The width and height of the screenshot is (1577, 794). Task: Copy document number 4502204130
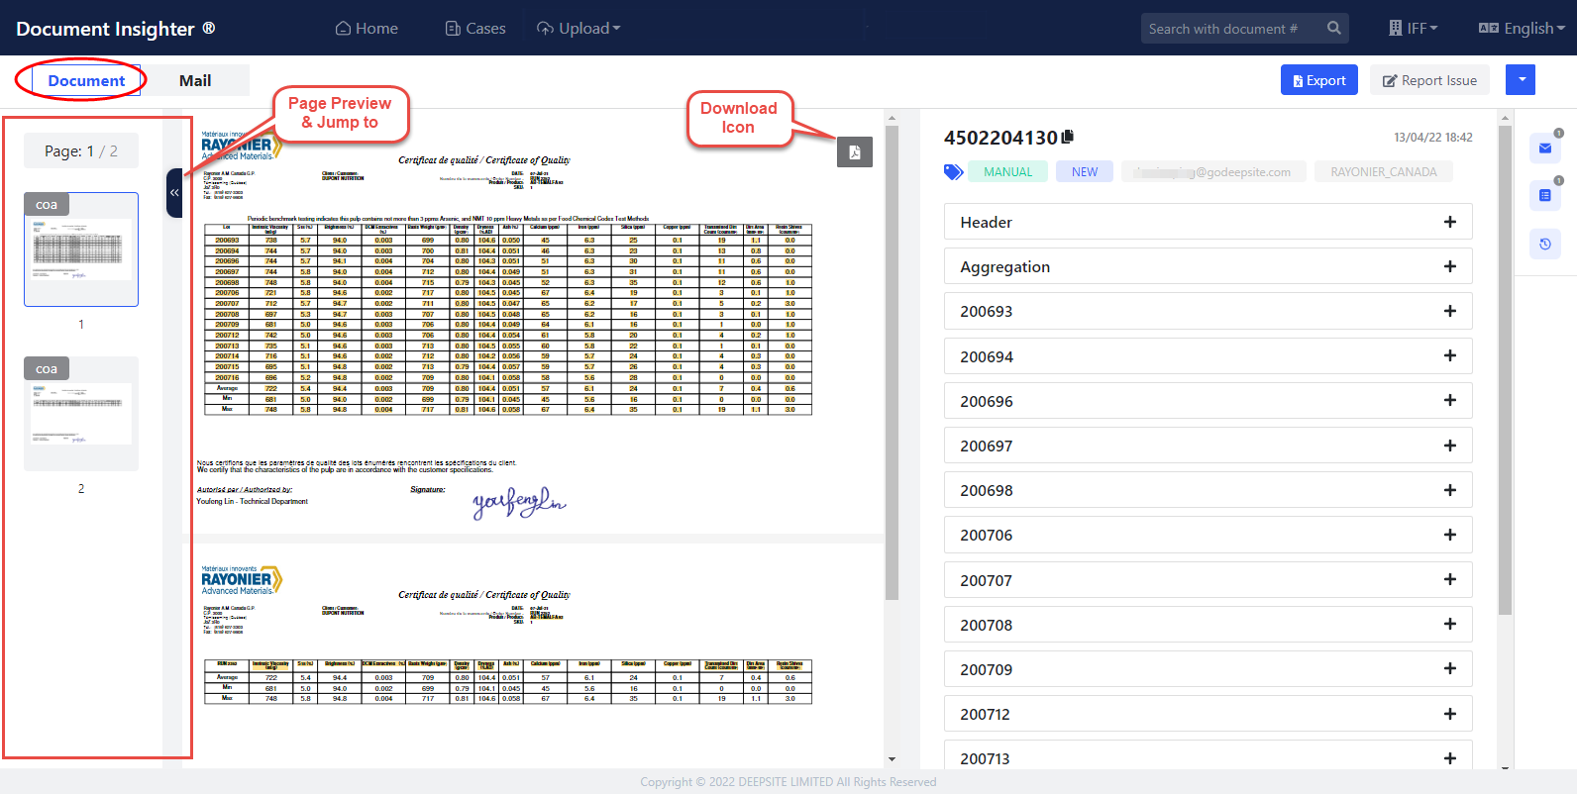click(x=1067, y=138)
